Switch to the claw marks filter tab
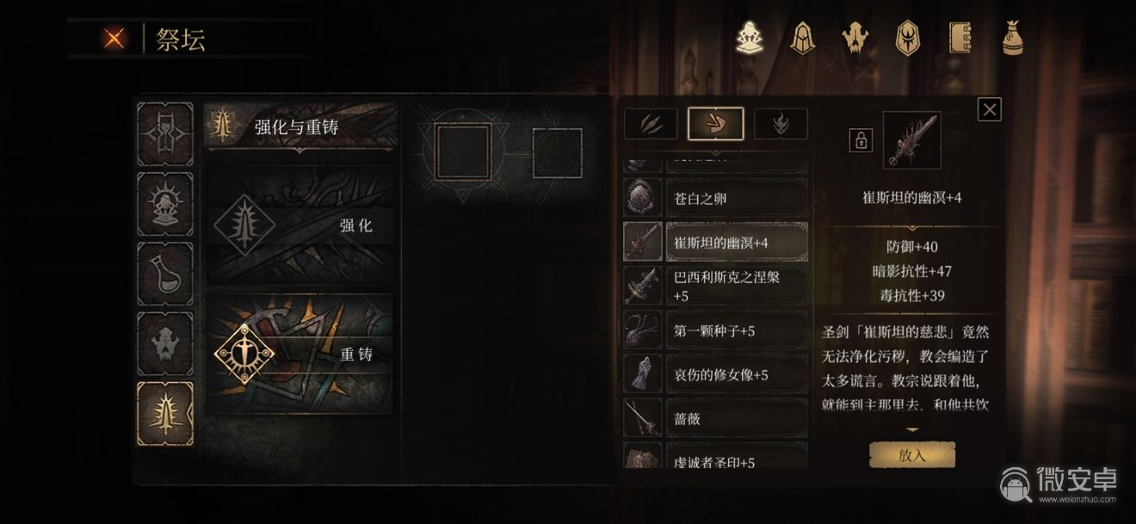Screen dimensions: 1136x524 point(650,124)
